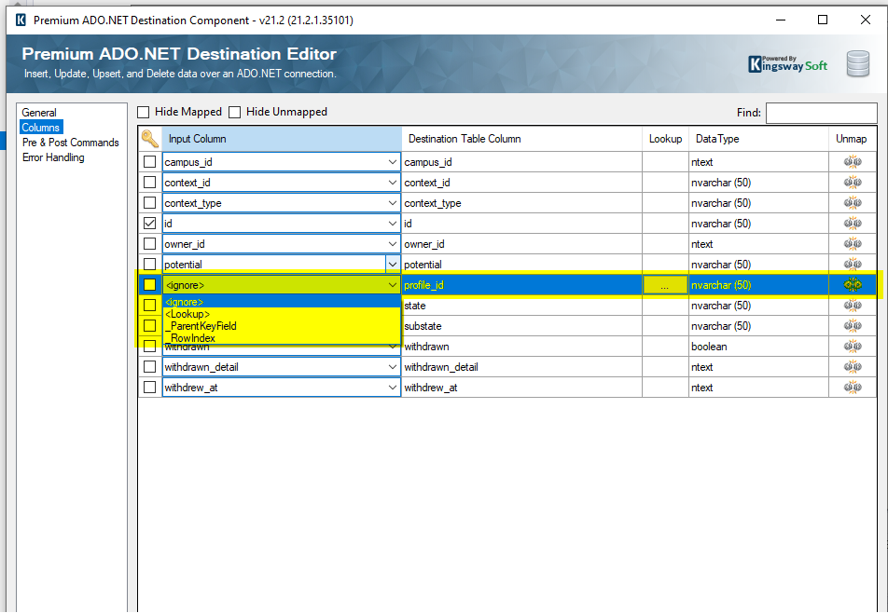Select the Columns page

pyautogui.click(x=41, y=128)
